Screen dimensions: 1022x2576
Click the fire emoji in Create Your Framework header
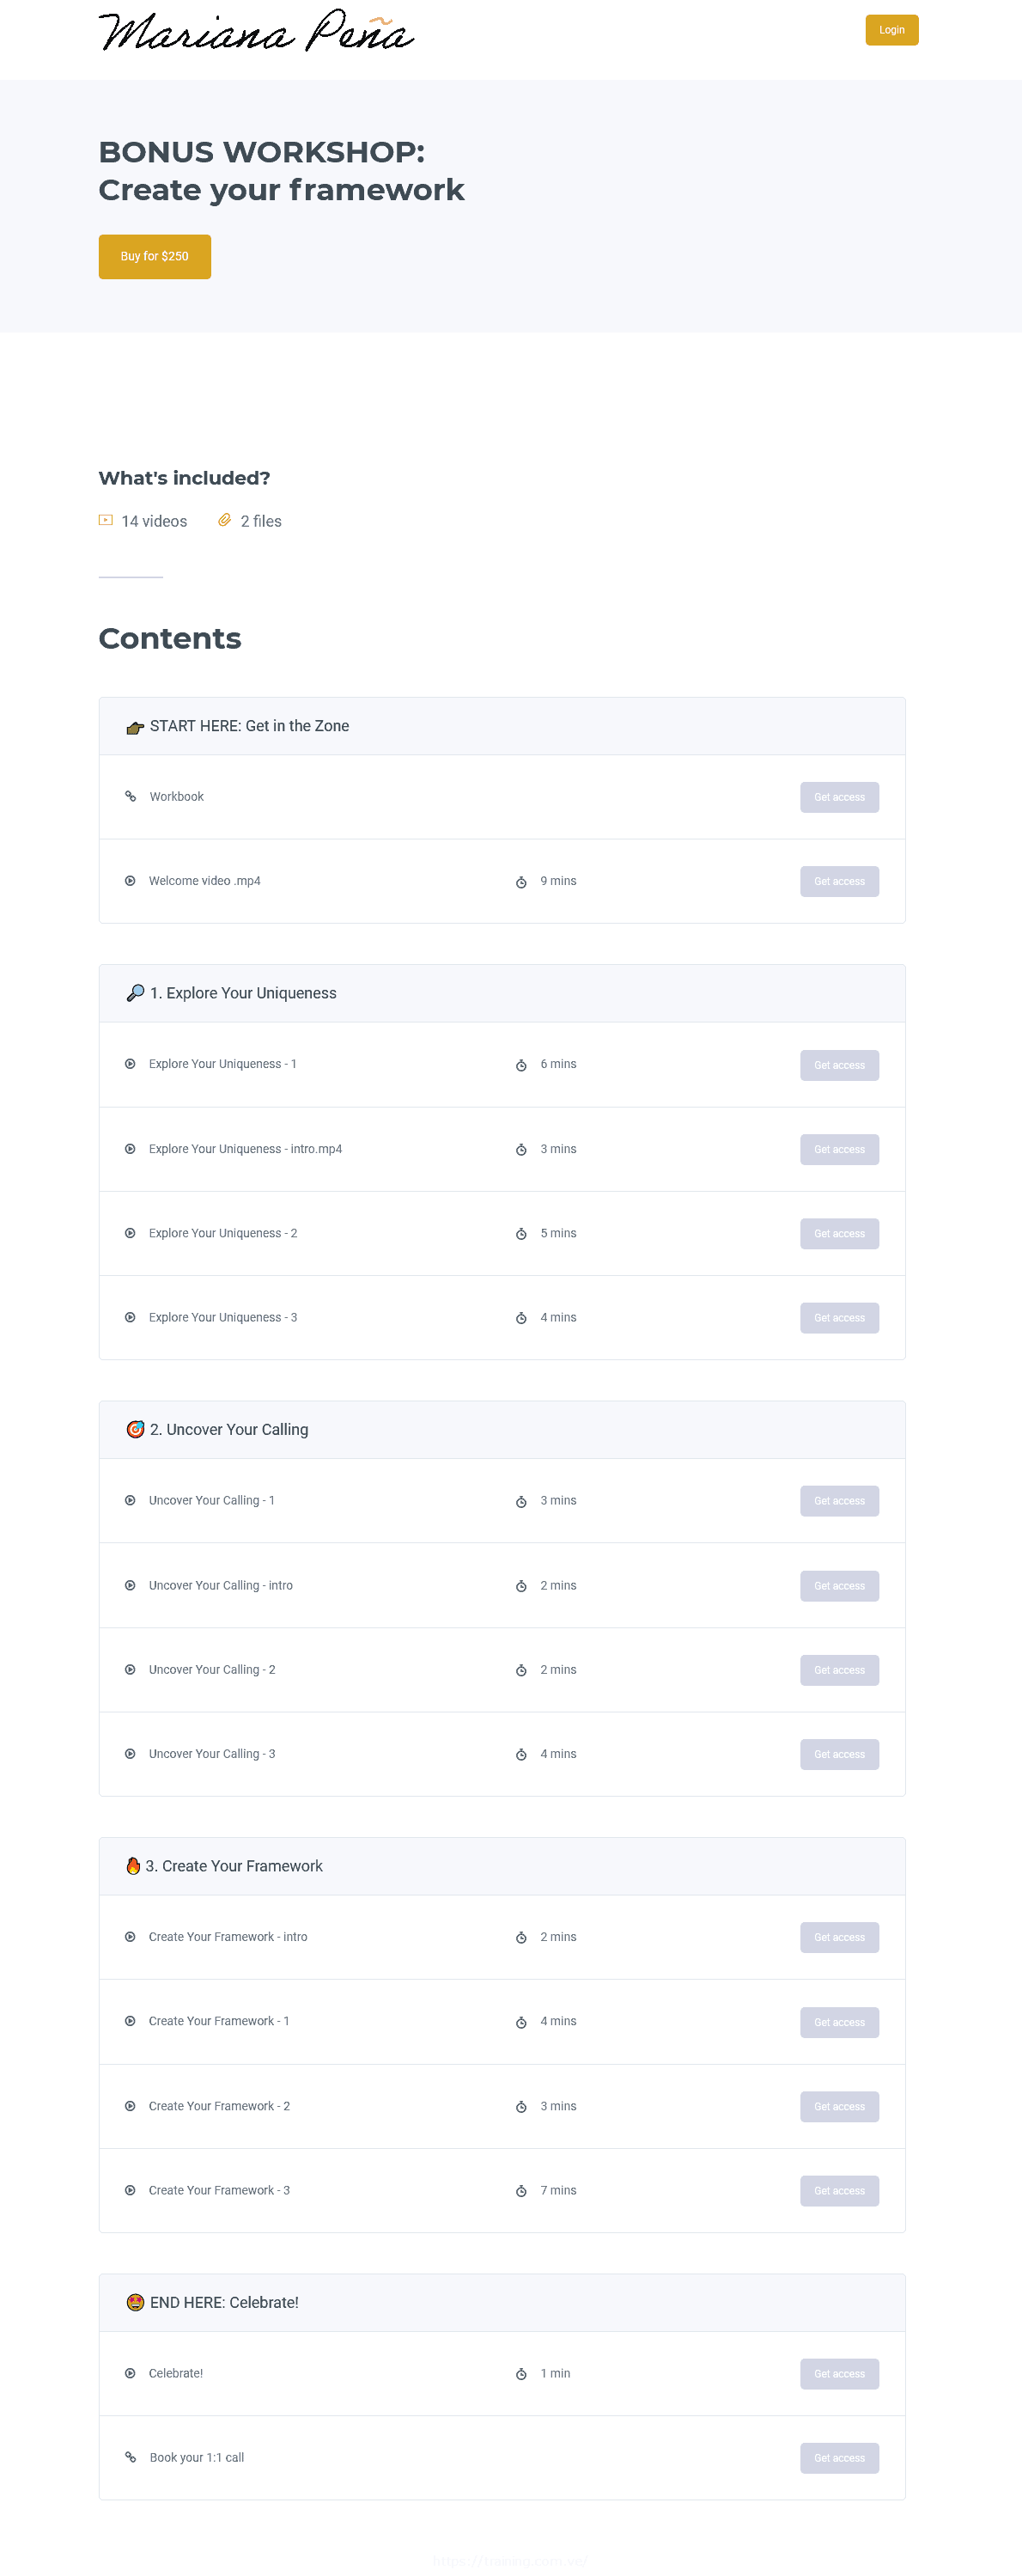[x=133, y=1865]
